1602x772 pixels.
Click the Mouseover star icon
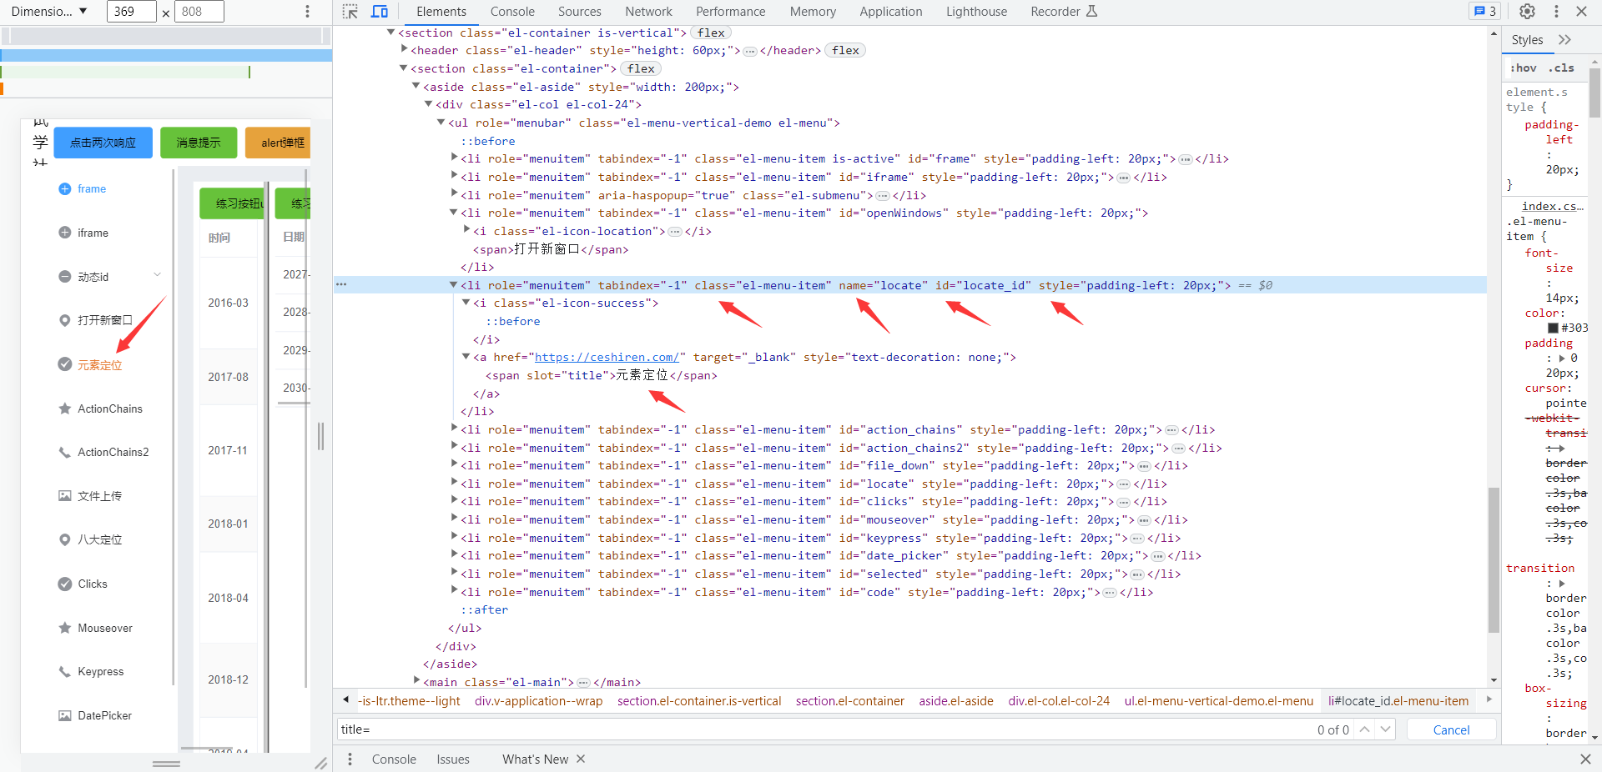64,628
